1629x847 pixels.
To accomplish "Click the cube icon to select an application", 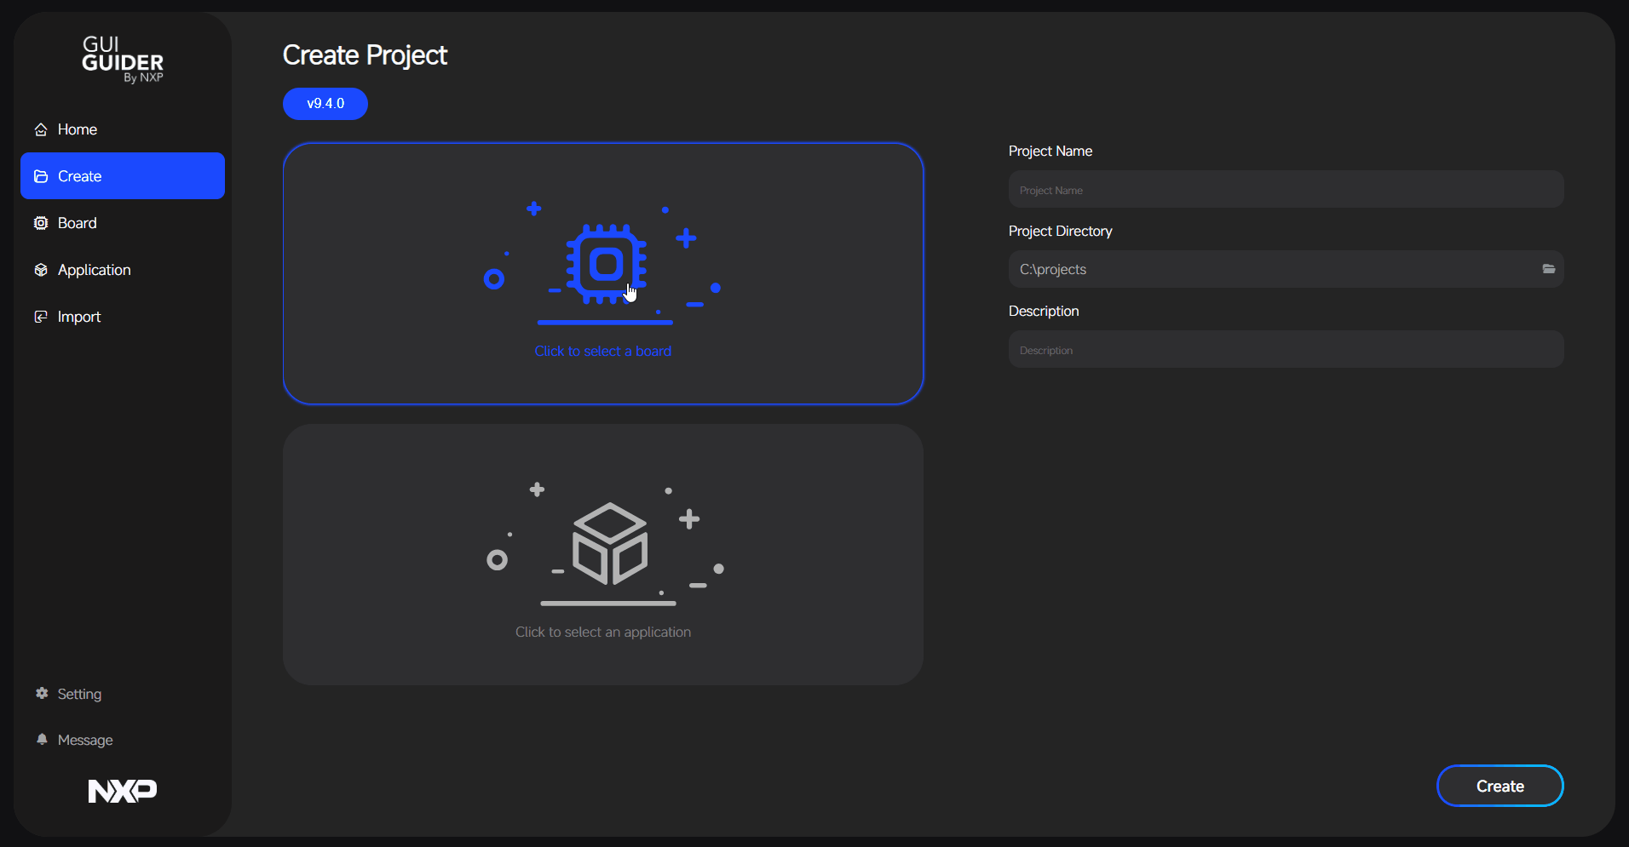I will tap(610, 544).
